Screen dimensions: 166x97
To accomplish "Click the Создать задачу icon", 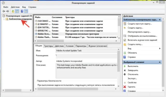I will (125, 28).
